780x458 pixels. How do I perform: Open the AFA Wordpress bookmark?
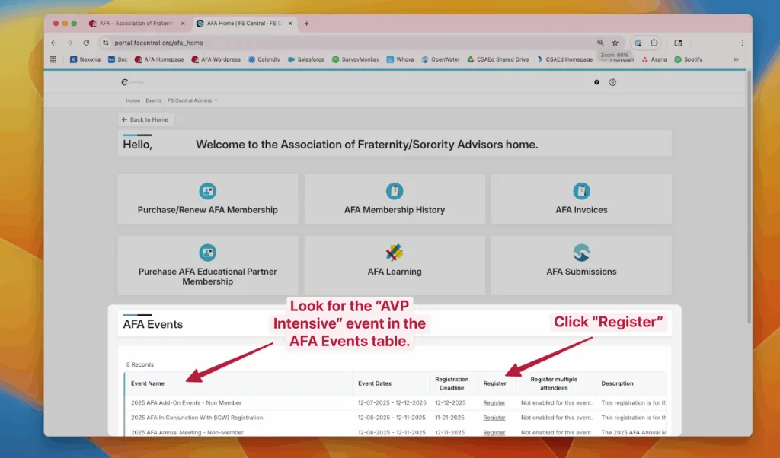216,59
